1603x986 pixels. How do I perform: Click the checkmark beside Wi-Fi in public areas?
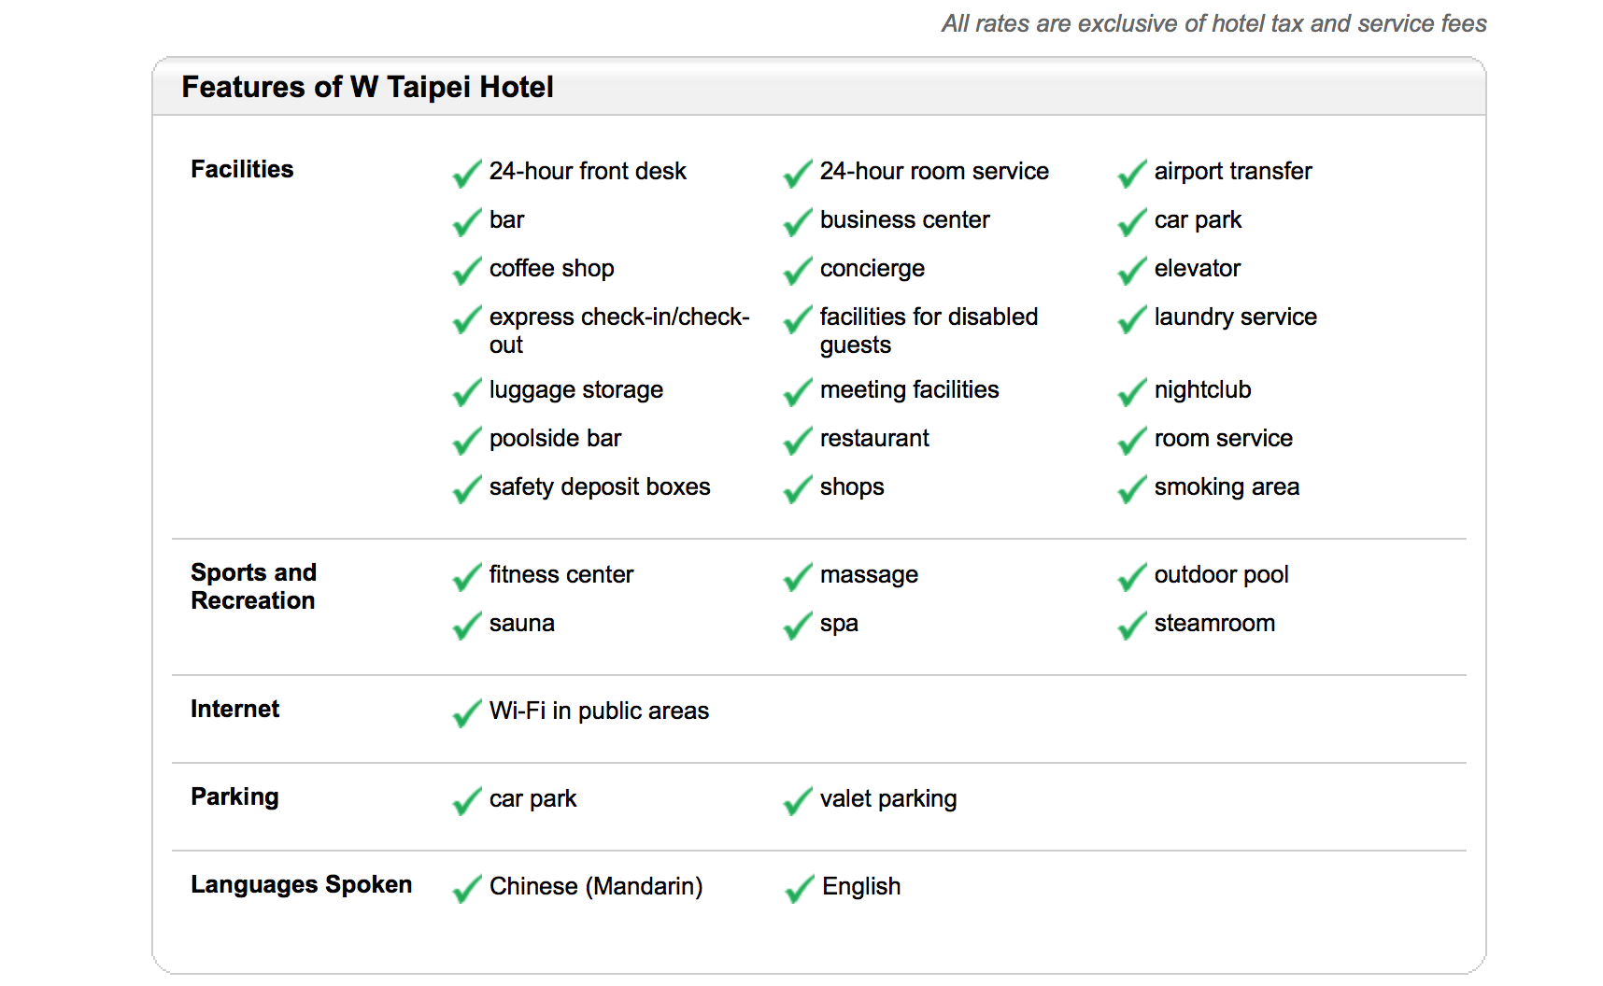click(467, 712)
